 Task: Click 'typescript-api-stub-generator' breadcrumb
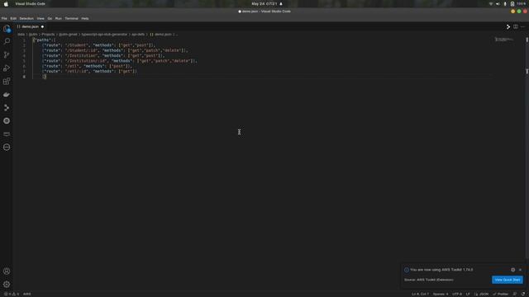(x=104, y=35)
